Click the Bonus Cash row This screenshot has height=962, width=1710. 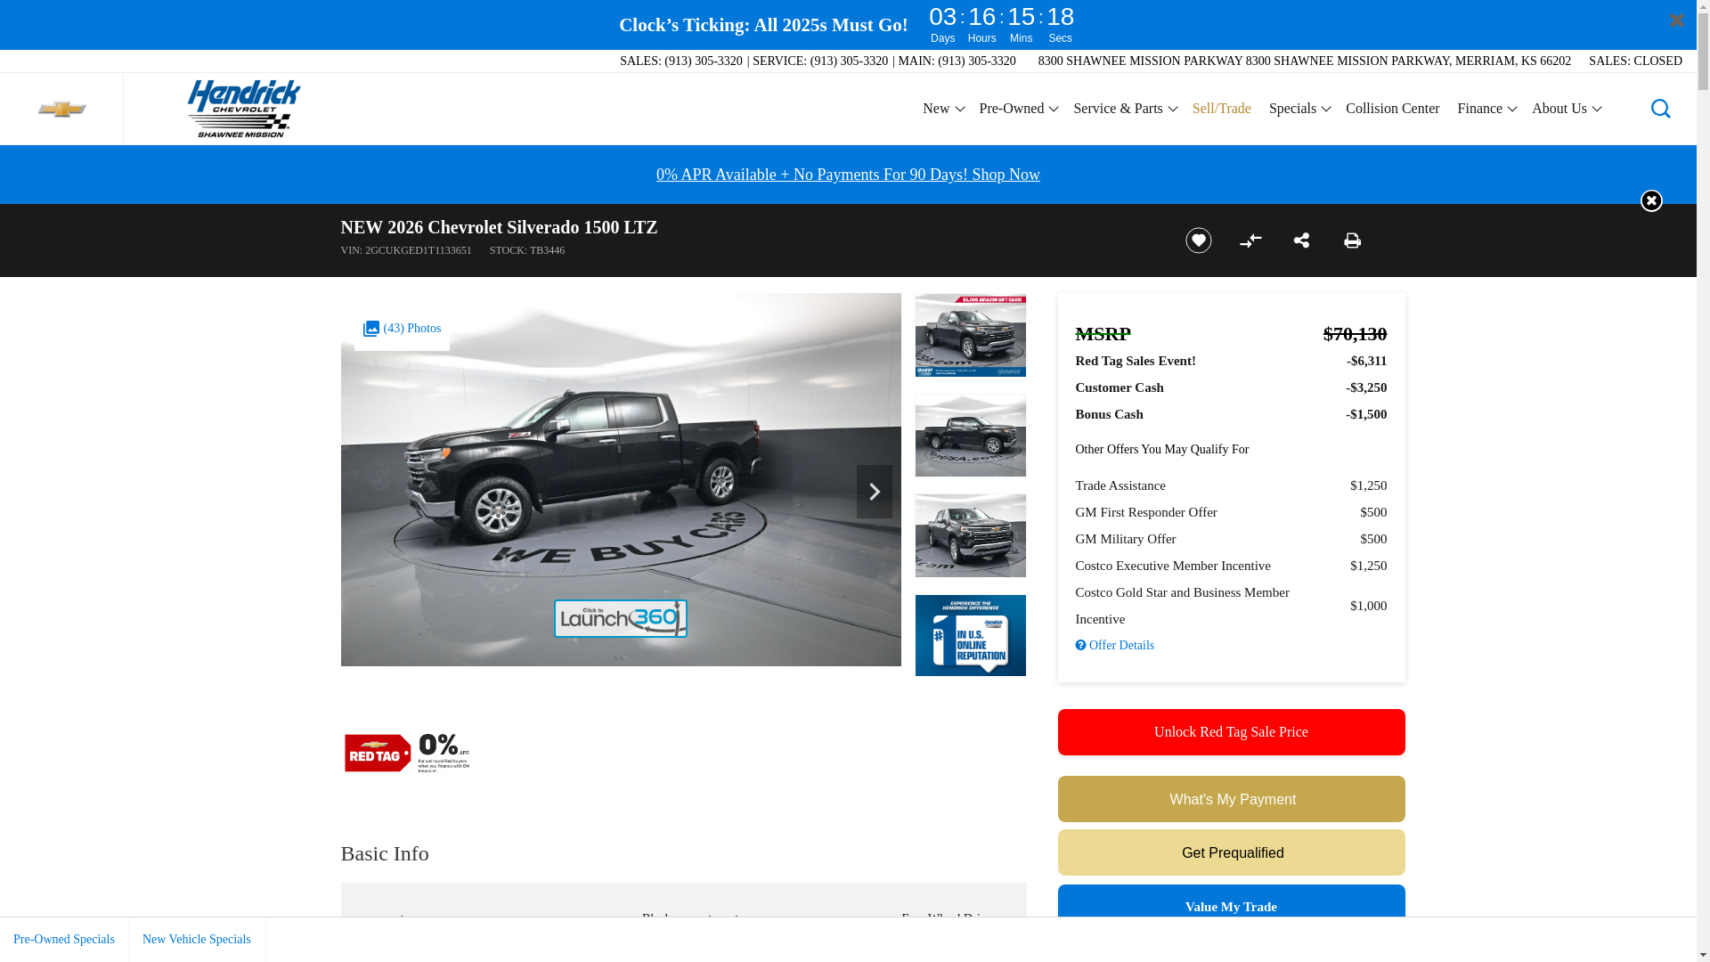pyautogui.click(x=1231, y=414)
